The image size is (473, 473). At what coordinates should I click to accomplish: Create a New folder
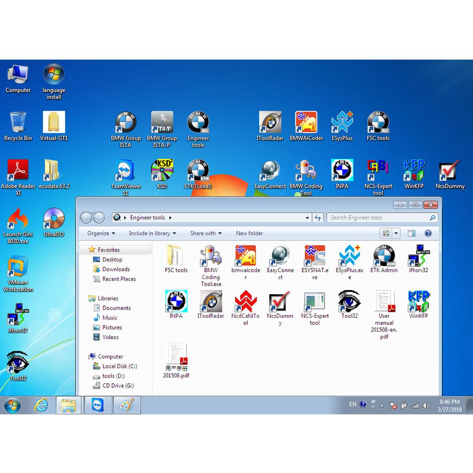point(249,233)
